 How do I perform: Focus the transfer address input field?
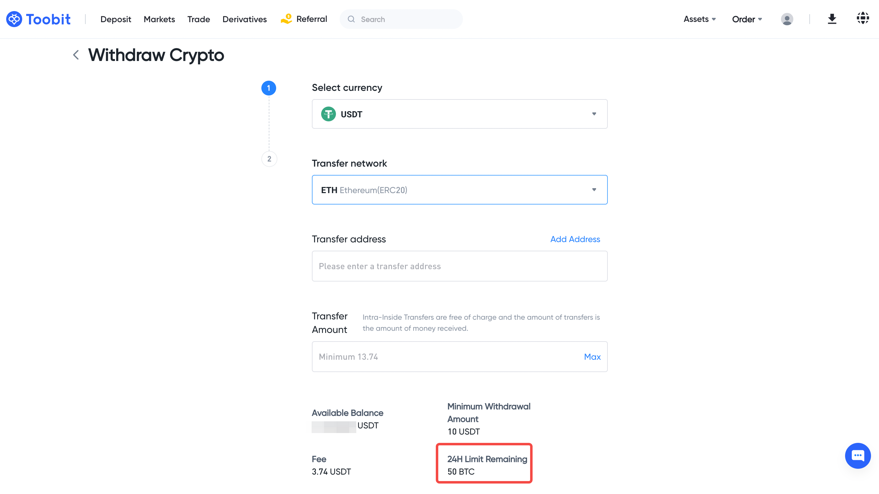[459, 266]
